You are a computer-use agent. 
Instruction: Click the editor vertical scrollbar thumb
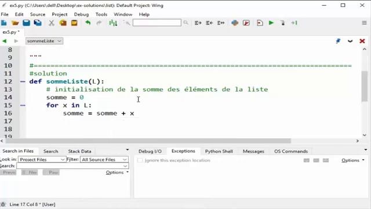coord(365,86)
